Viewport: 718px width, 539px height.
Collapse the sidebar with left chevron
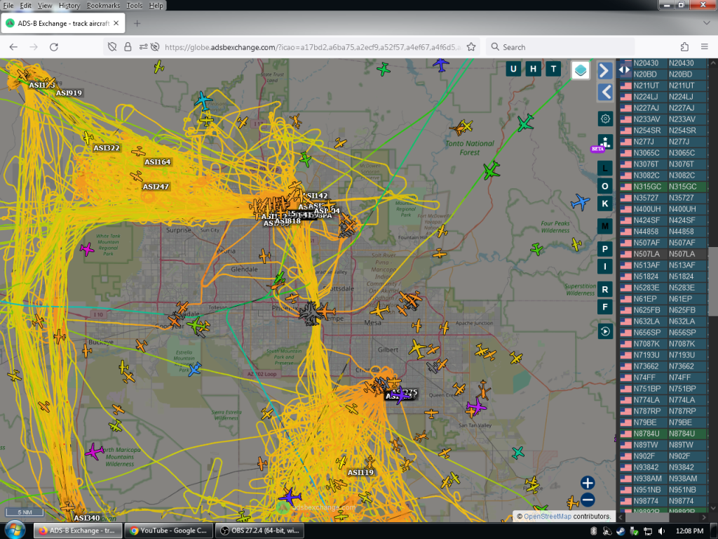click(605, 93)
